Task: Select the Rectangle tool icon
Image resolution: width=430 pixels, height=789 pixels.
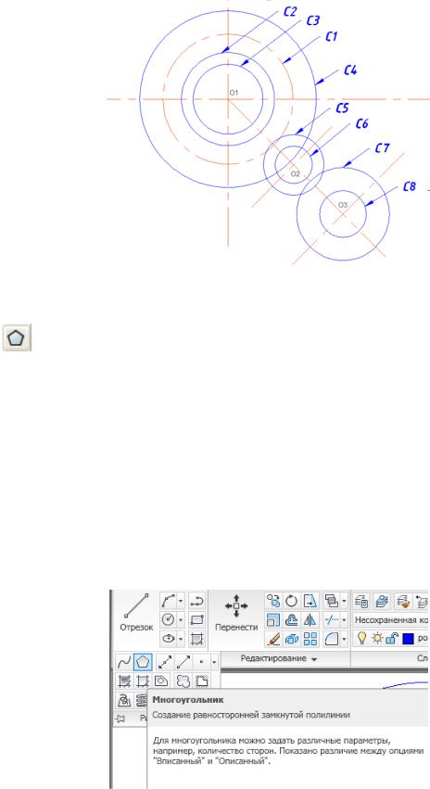Action: click(196, 619)
